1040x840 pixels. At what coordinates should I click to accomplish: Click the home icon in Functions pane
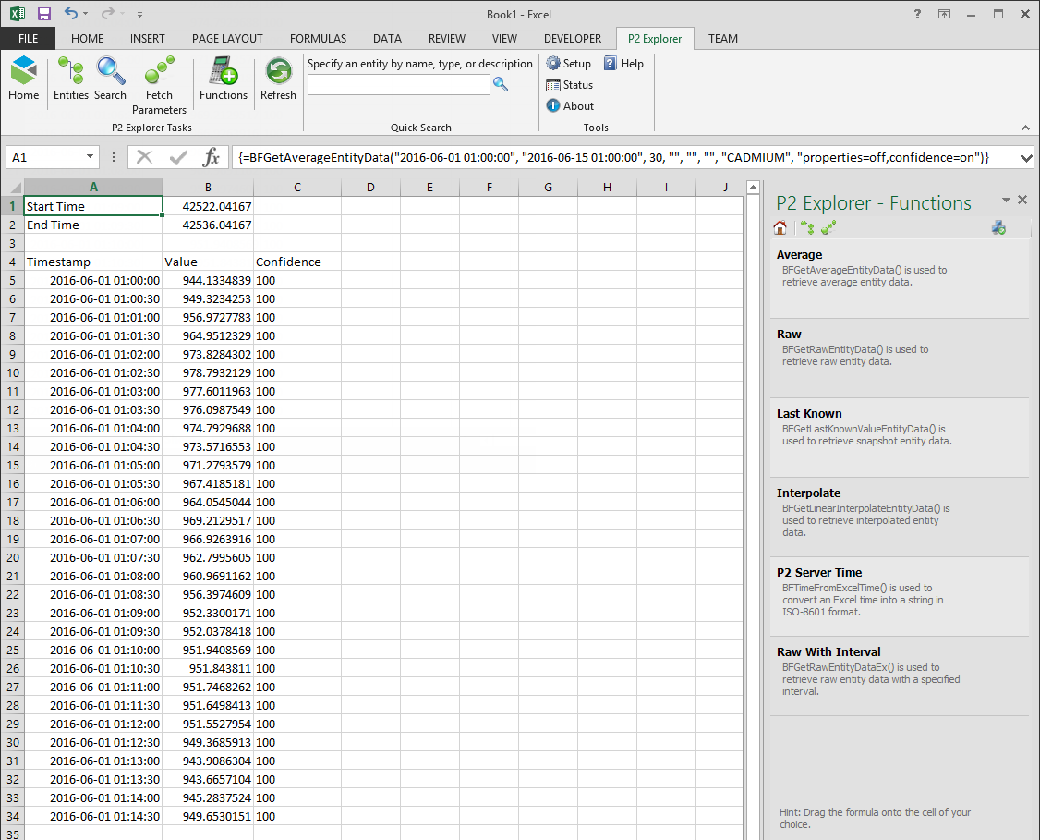(780, 228)
